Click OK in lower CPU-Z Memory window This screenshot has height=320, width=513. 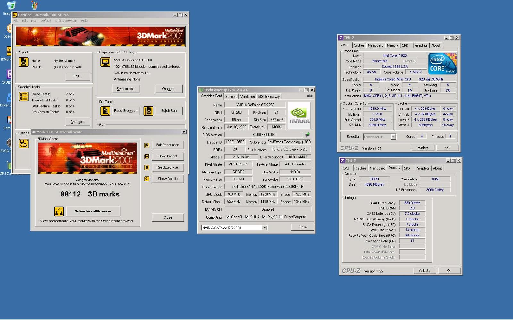point(449,271)
